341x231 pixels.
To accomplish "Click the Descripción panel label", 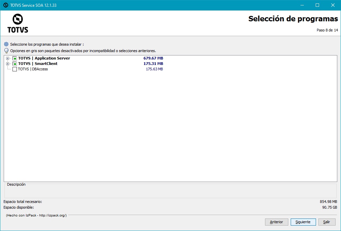I will tap(16, 184).
